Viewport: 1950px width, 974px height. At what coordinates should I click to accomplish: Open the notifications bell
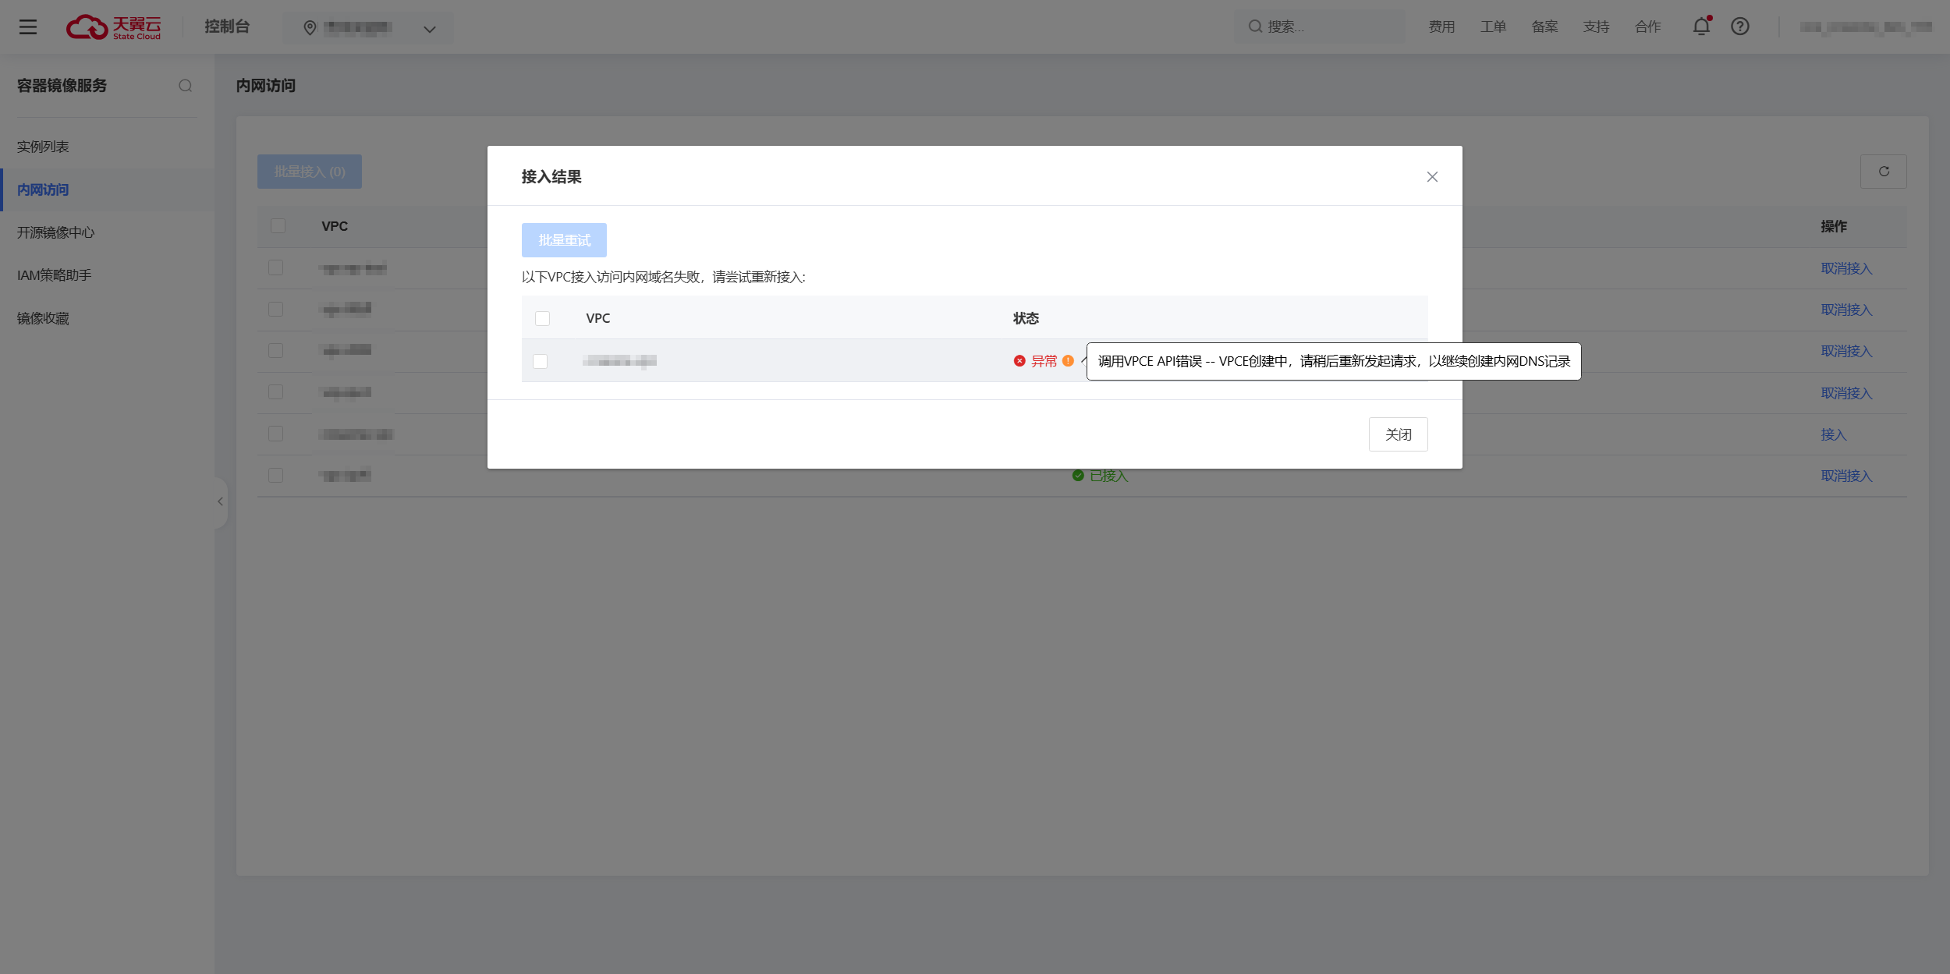[x=1701, y=27]
